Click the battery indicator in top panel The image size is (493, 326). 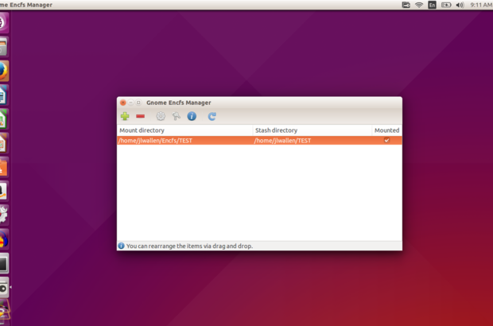tap(446, 5)
